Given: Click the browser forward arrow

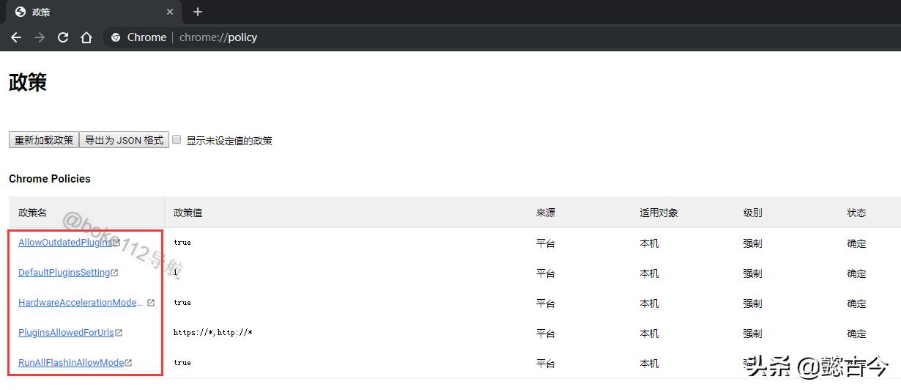Looking at the screenshot, I should click(40, 37).
